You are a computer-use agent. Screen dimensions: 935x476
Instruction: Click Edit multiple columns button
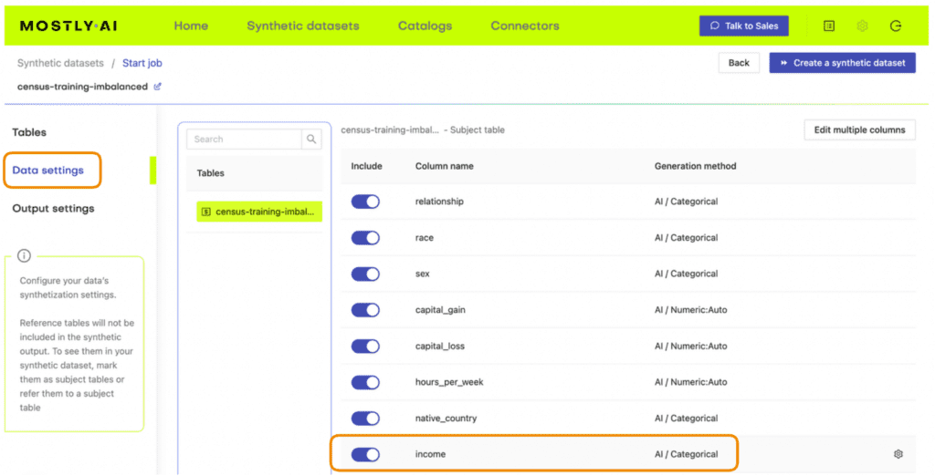point(859,129)
